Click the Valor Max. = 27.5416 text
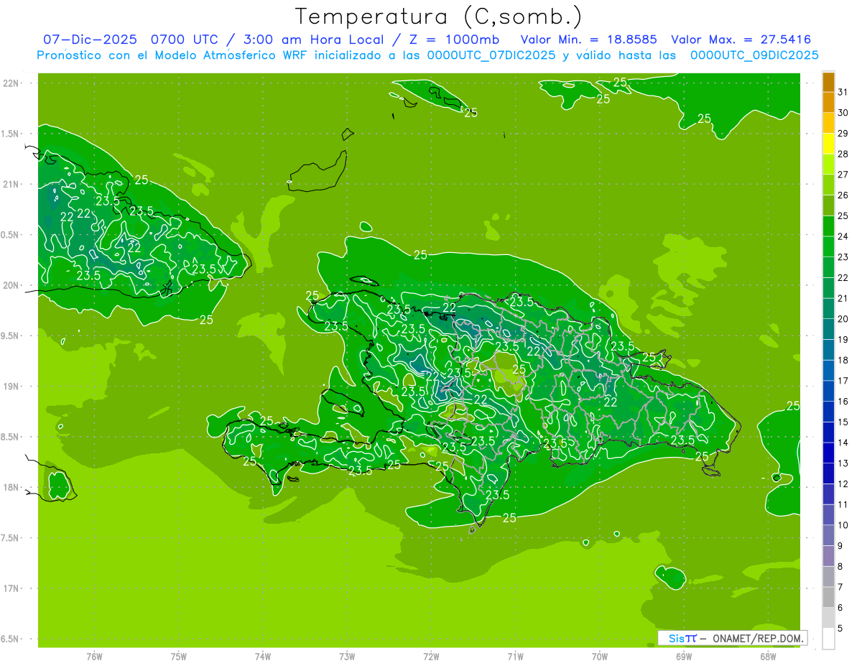The image size is (862, 666). 741,40
